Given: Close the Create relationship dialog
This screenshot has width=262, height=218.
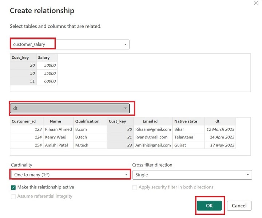Looking at the screenshot, I should click(255, 3).
